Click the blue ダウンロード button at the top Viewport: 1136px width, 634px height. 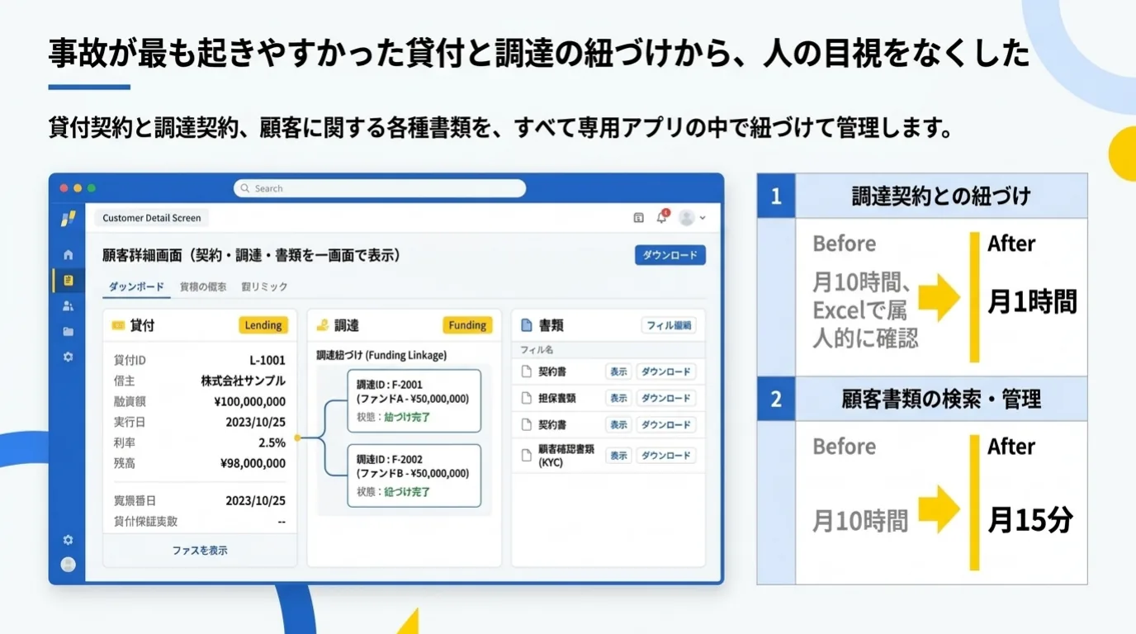pos(670,255)
